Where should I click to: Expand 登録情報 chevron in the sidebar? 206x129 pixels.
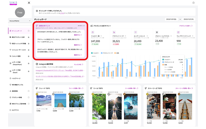click(29, 91)
